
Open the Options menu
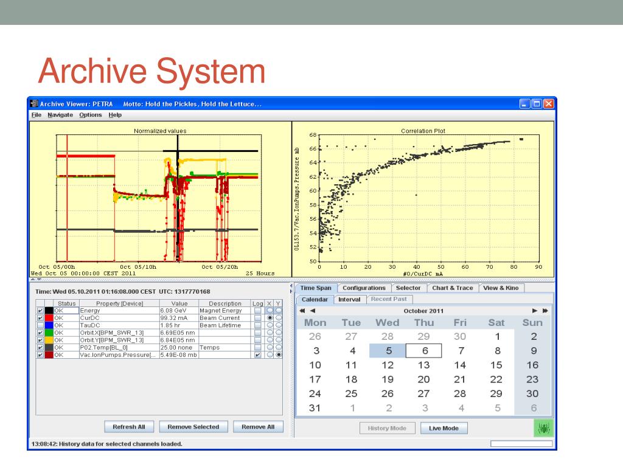click(x=90, y=115)
